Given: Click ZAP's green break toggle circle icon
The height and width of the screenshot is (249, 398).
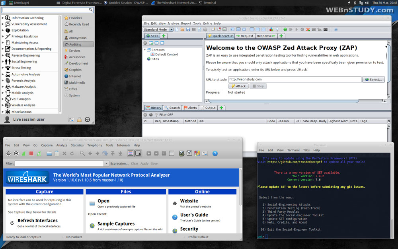Looking at the screenshot, I should [285, 29].
